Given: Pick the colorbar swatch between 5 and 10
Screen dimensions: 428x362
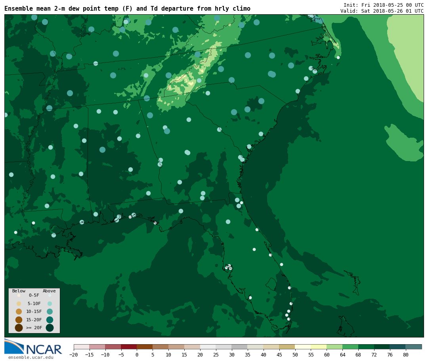Looking at the screenshot, I should point(160,347).
